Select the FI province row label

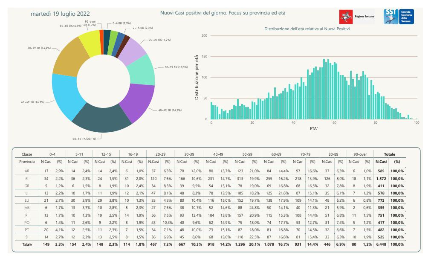27,178
